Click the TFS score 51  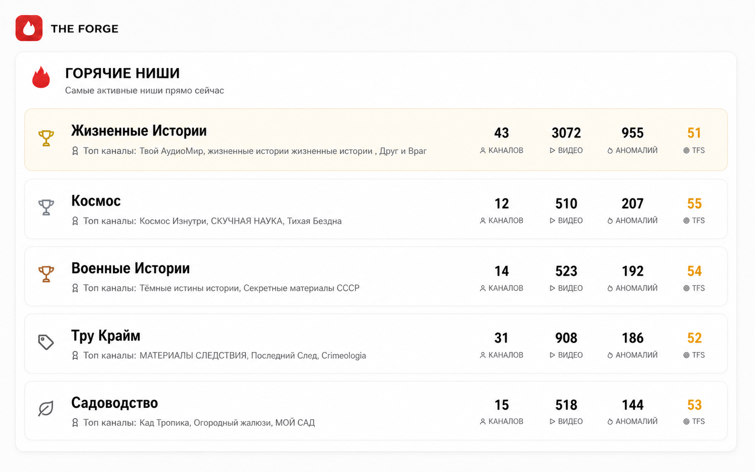[x=695, y=133]
